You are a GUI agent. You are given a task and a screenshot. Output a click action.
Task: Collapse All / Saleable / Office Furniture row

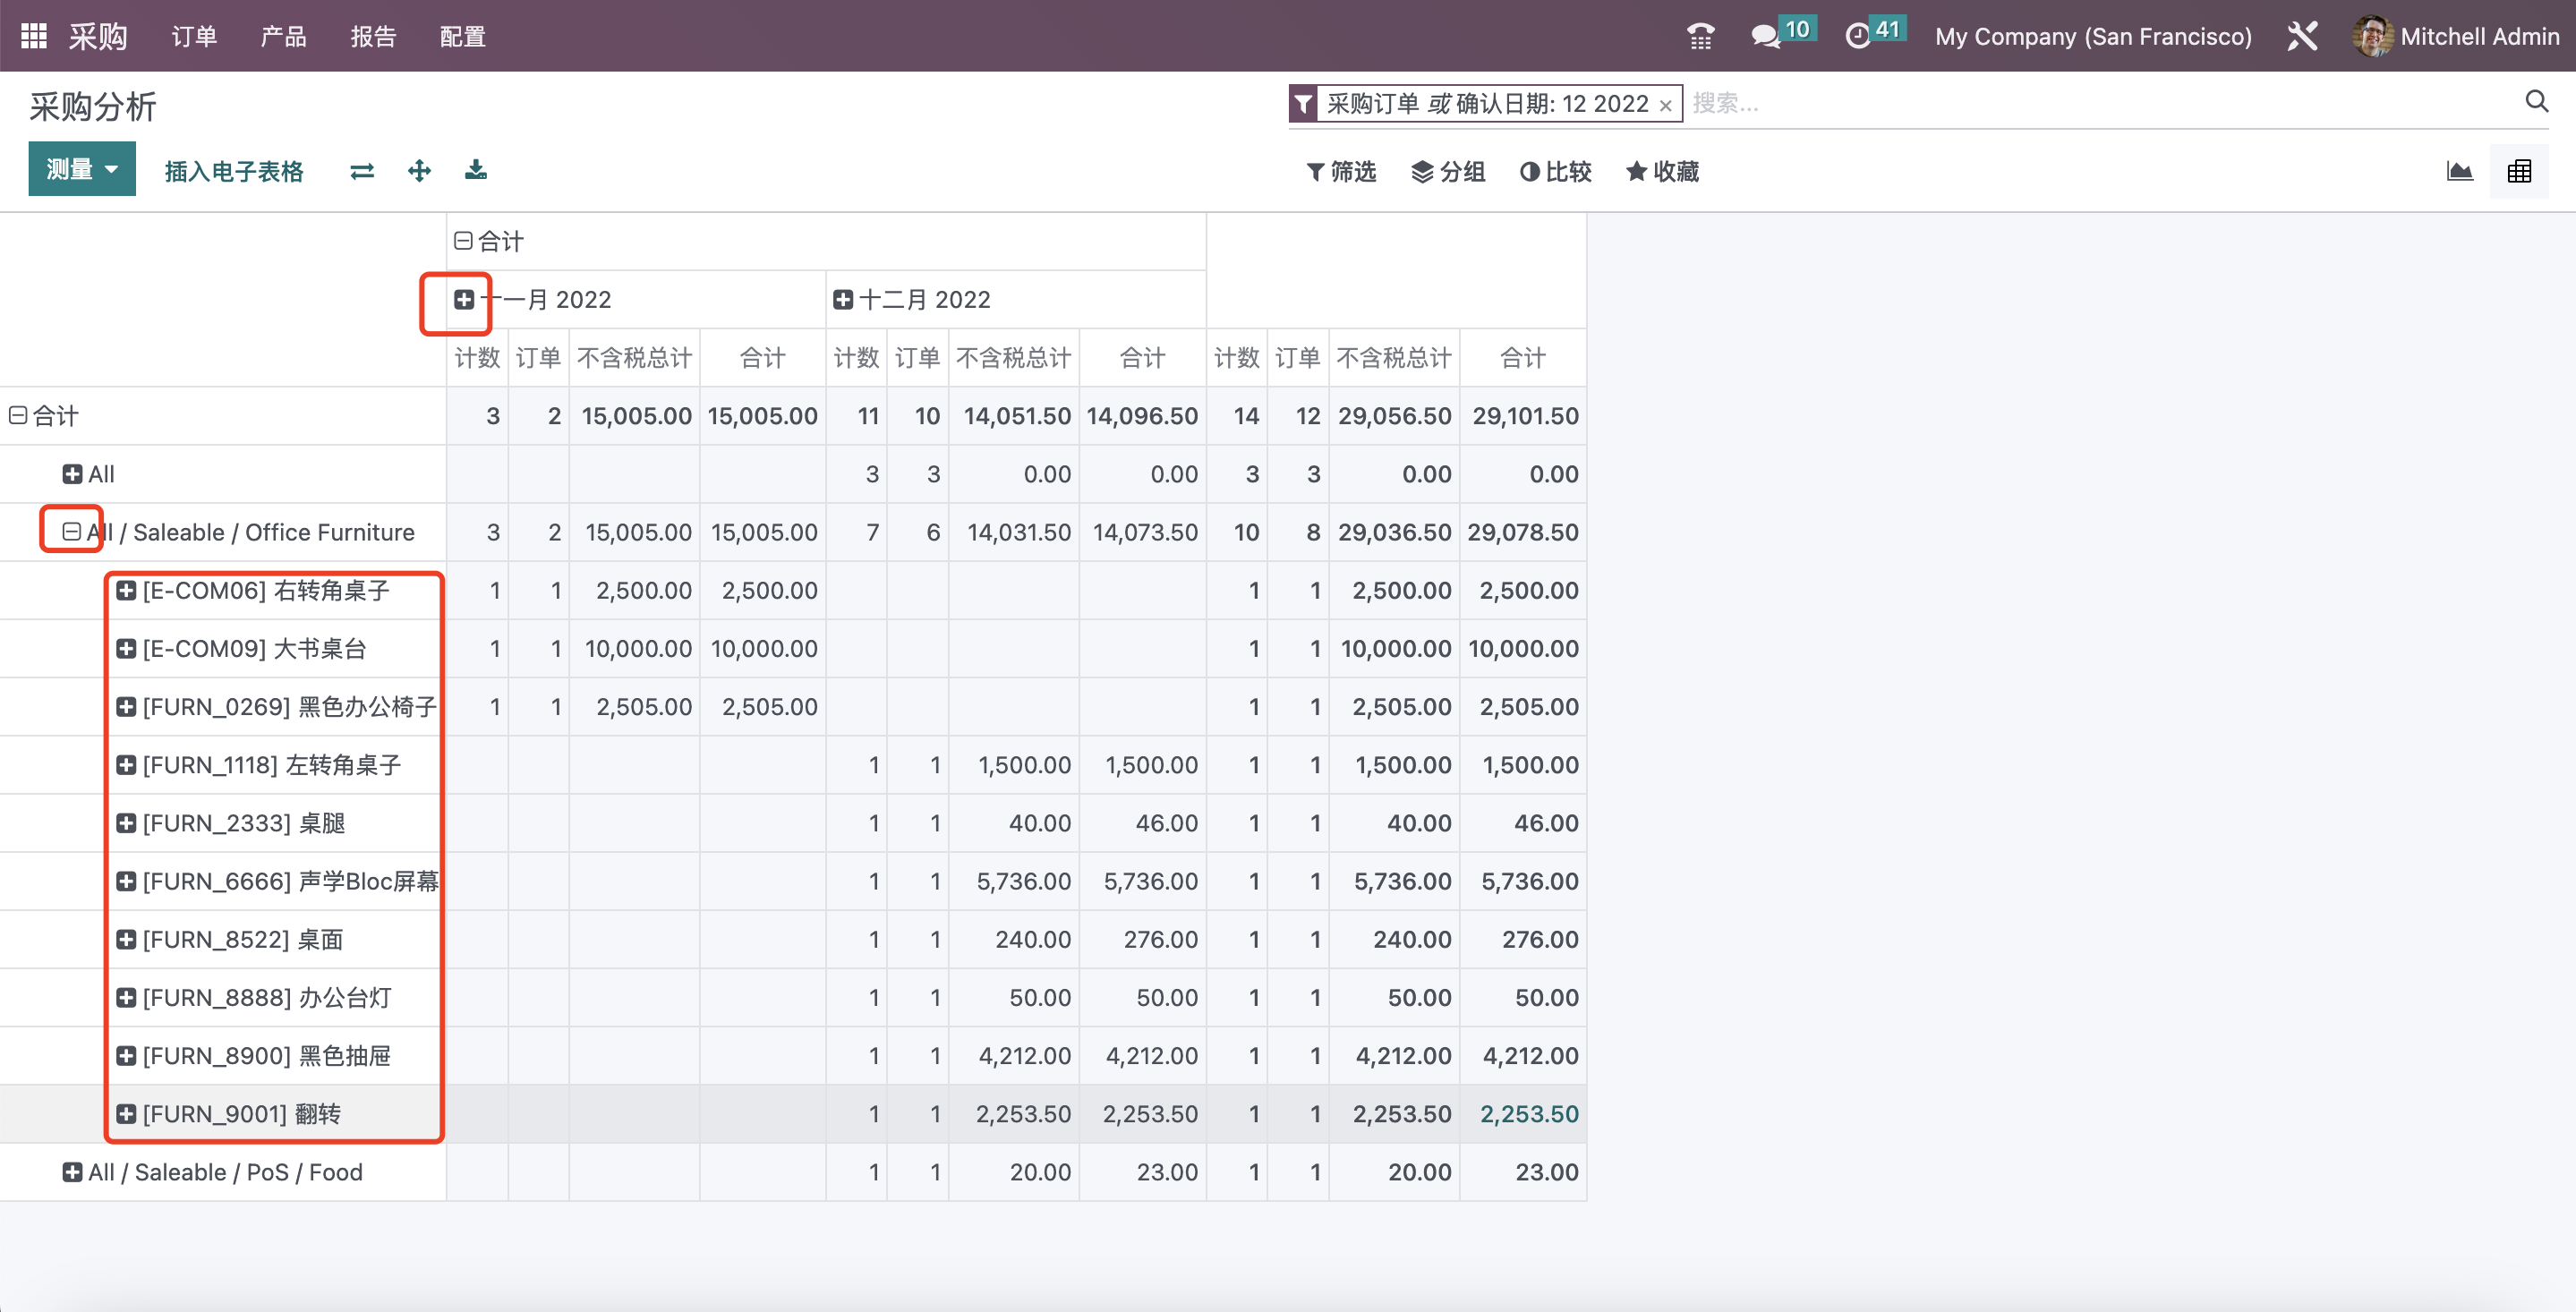pos(72,532)
